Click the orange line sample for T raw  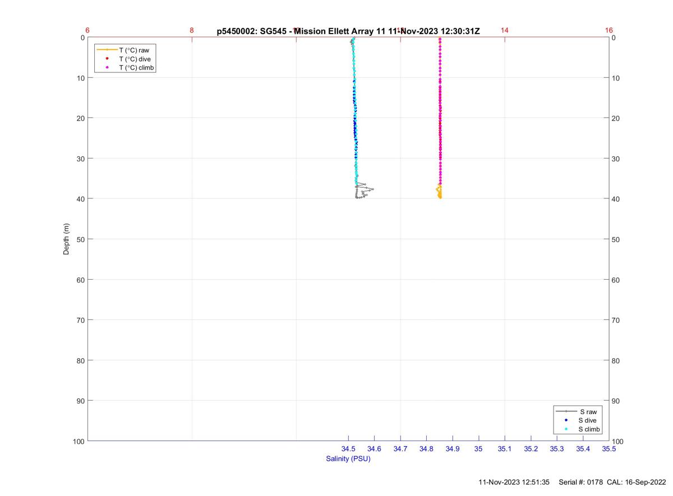coord(107,50)
